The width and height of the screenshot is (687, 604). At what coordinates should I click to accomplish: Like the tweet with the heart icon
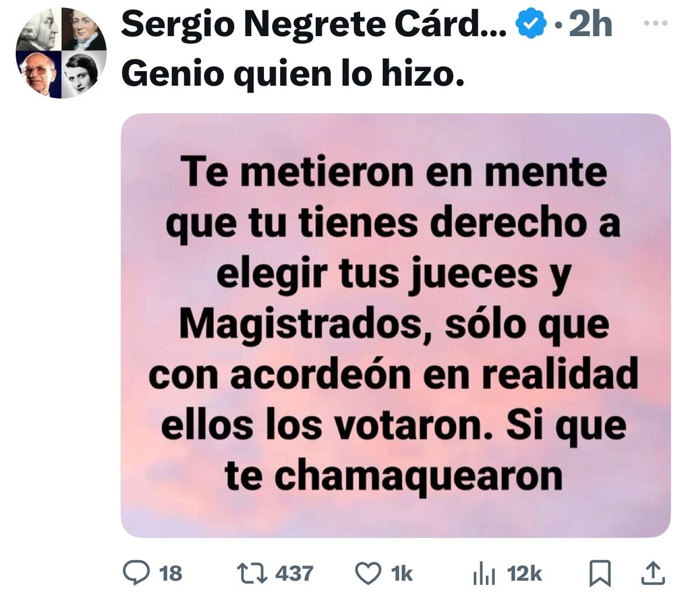[x=368, y=573]
